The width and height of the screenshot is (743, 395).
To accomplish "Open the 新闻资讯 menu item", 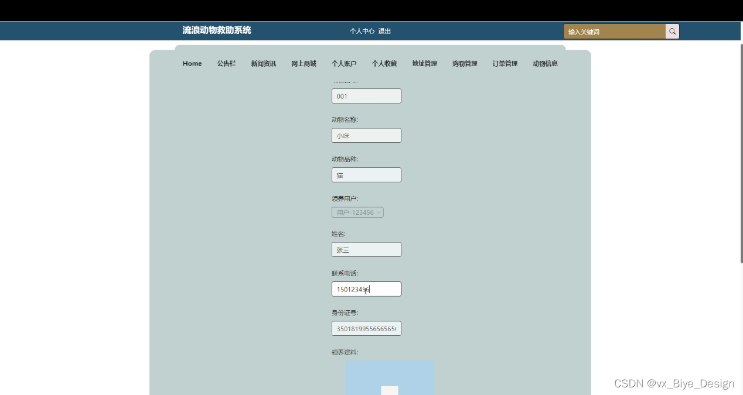I will point(264,63).
